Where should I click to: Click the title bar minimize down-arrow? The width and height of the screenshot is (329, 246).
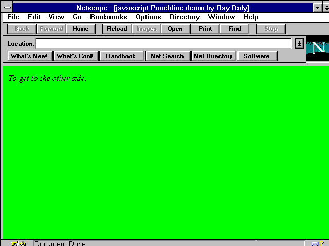(x=318, y=8)
